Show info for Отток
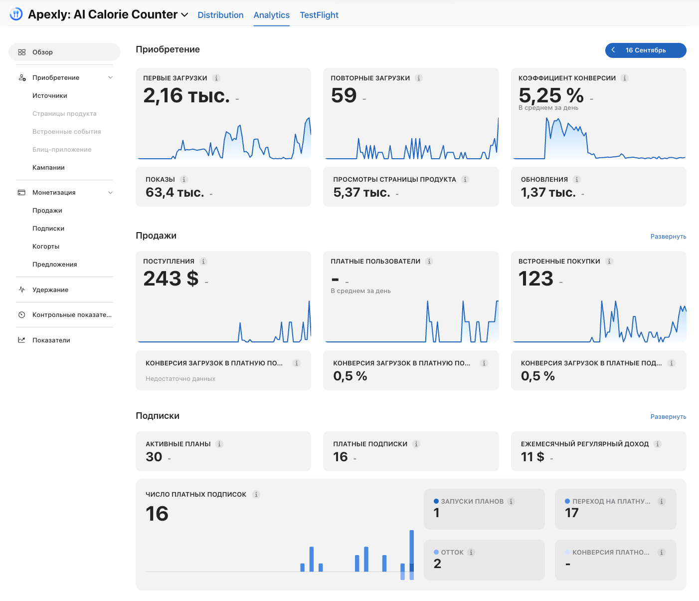 point(471,552)
